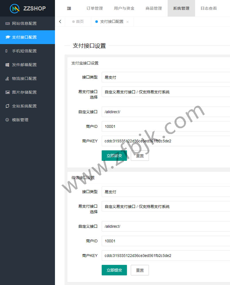Reset Alipay settings with 重置
The image size is (230, 285).
tap(140, 156)
